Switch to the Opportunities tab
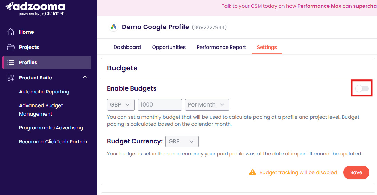This screenshot has width=377, height=195. 169,47
